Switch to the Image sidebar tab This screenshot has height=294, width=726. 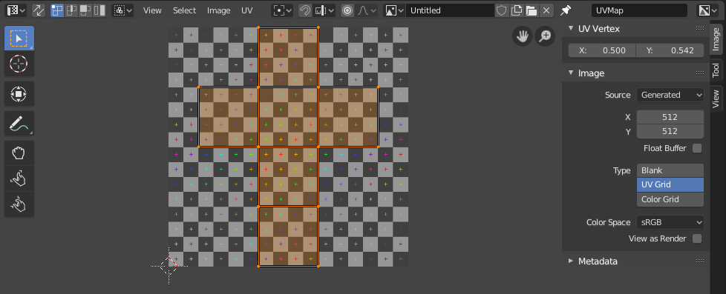pyautogui.click(x=716, y=39)
